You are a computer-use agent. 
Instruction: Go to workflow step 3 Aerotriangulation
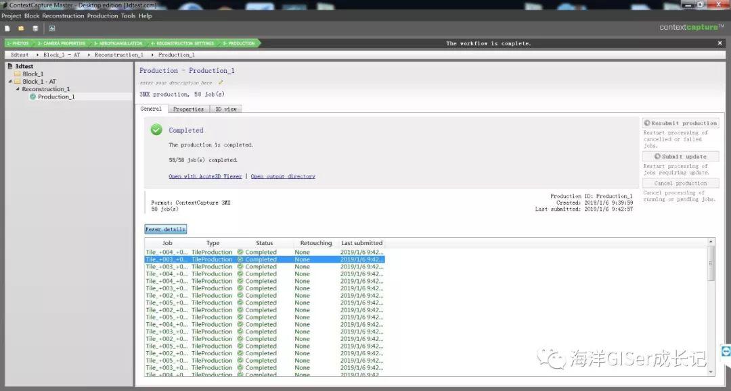click(x=118, y=43)
